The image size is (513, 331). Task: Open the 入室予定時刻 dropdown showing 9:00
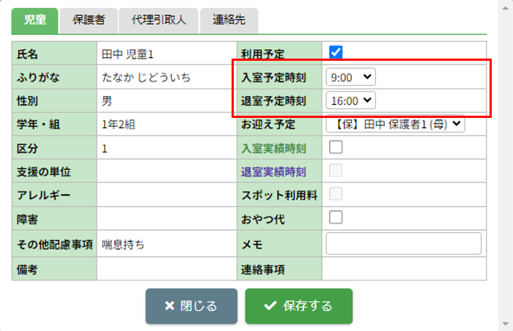tap(350, 76)
